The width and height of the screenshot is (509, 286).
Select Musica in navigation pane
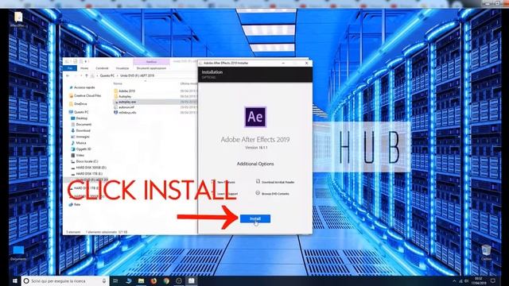pyautogui.click(x=81, y=143)
